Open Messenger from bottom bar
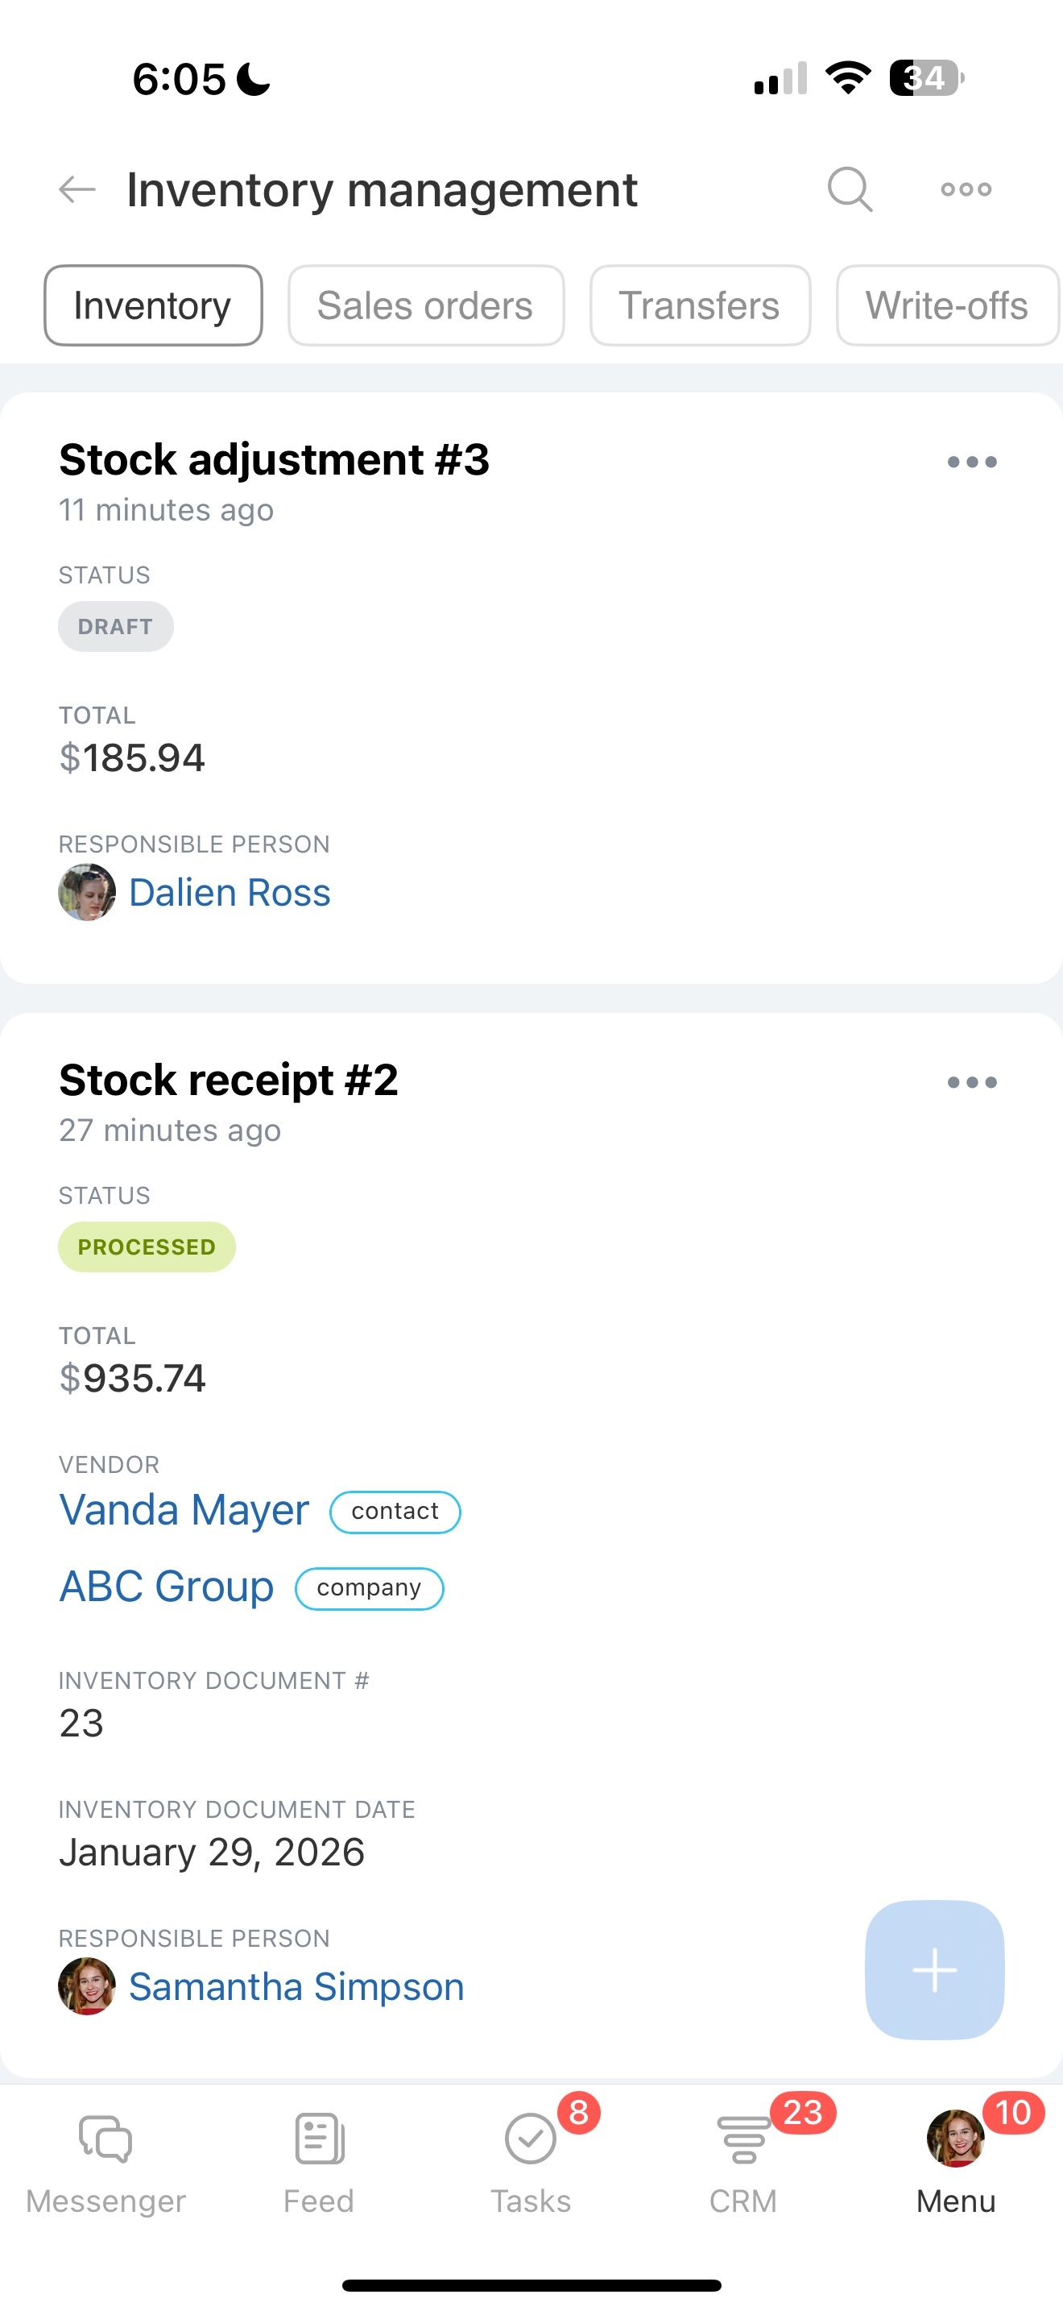Screen dimensions: 1063x2311 pos(105,2164)
